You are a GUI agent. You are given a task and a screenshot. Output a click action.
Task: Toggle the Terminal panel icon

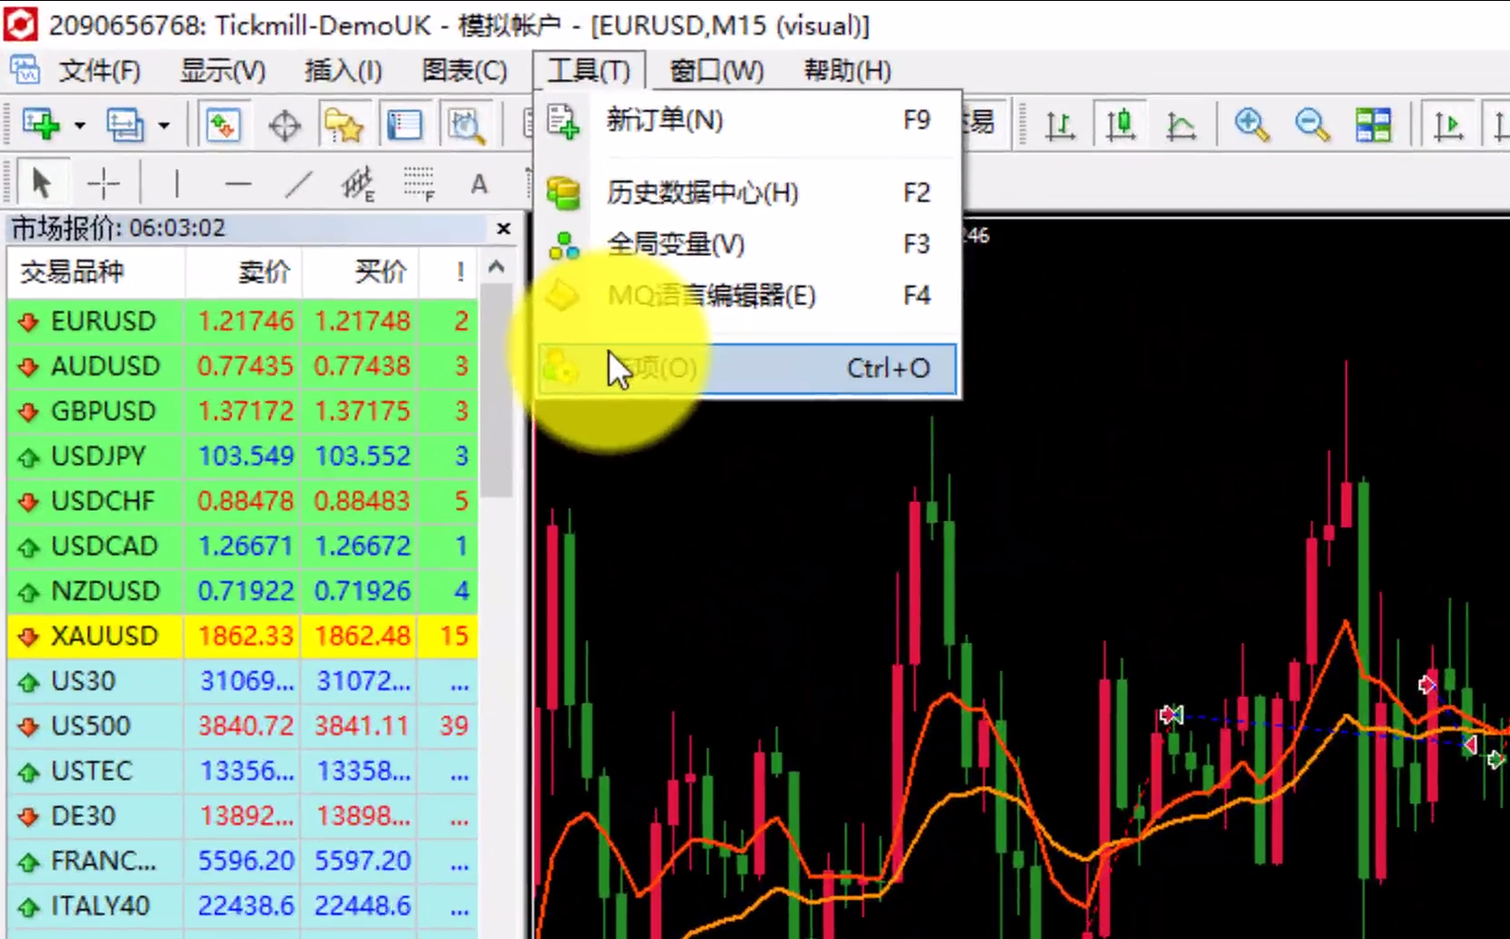point(404,125)
